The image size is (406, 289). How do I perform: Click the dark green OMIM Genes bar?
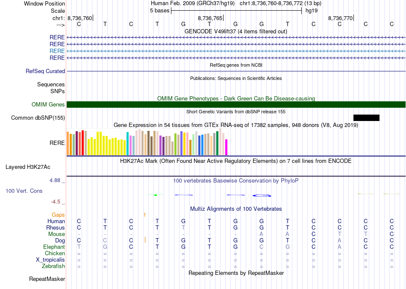click(236, 105)
